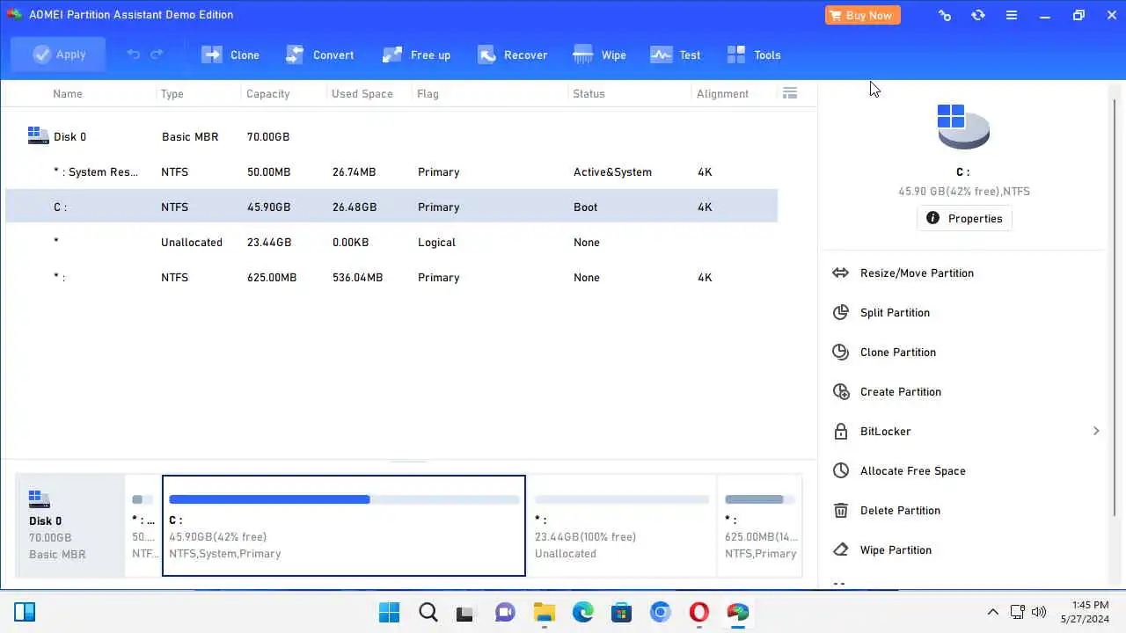The image size is (1126, 633).
Task: Open the Test toolbar menu
Action: [x=676, y=55]
